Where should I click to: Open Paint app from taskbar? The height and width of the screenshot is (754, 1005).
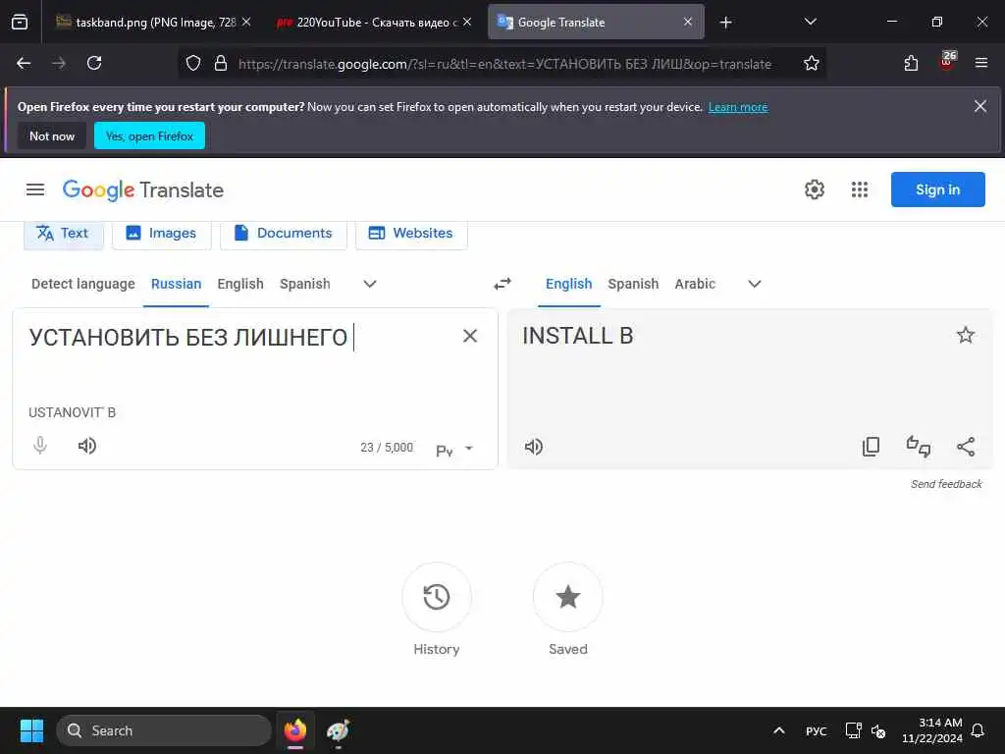[x=338, y=730]
